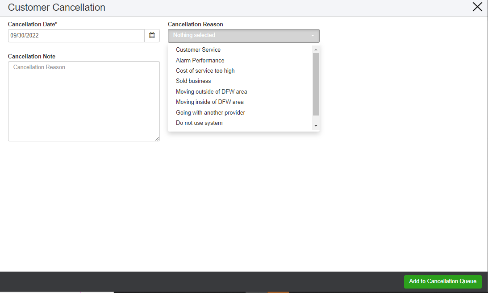The width and height of the screenshot is (488, 293).
Task: Open the calendar date picker icon
Action: (x=152, y=35)
